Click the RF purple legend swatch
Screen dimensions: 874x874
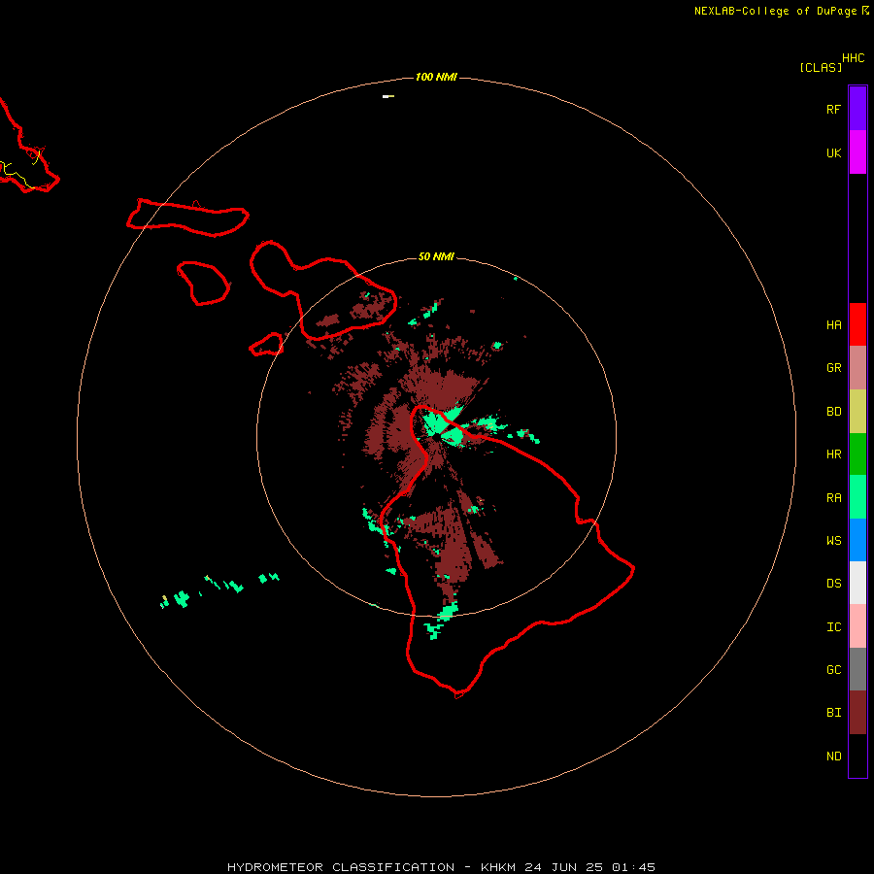[x=857, y=109]
